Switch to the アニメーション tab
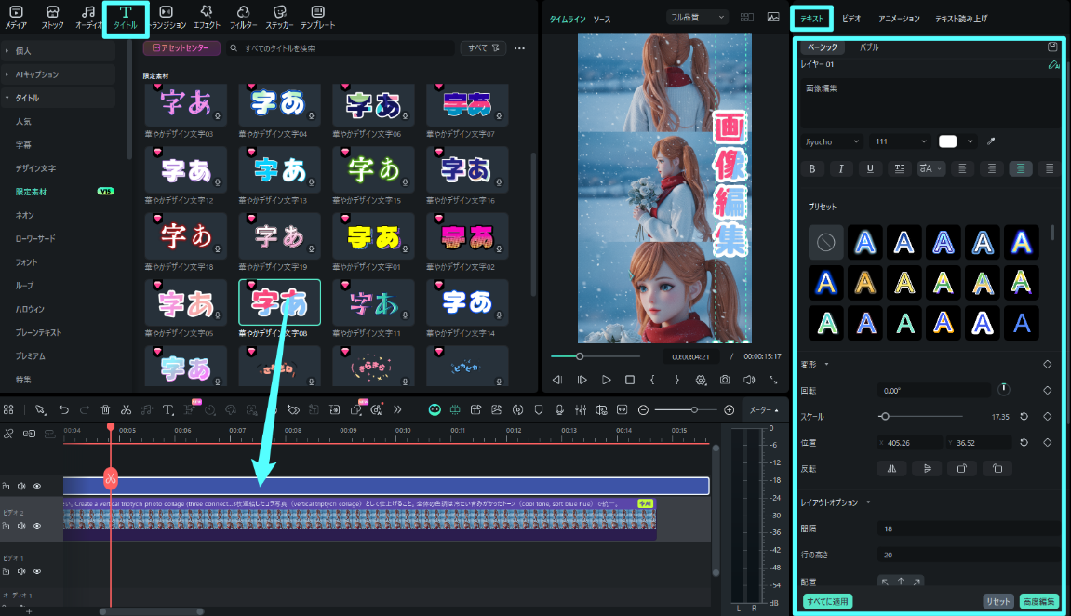Screen dimensions: 1071x616 coord(900,19)
